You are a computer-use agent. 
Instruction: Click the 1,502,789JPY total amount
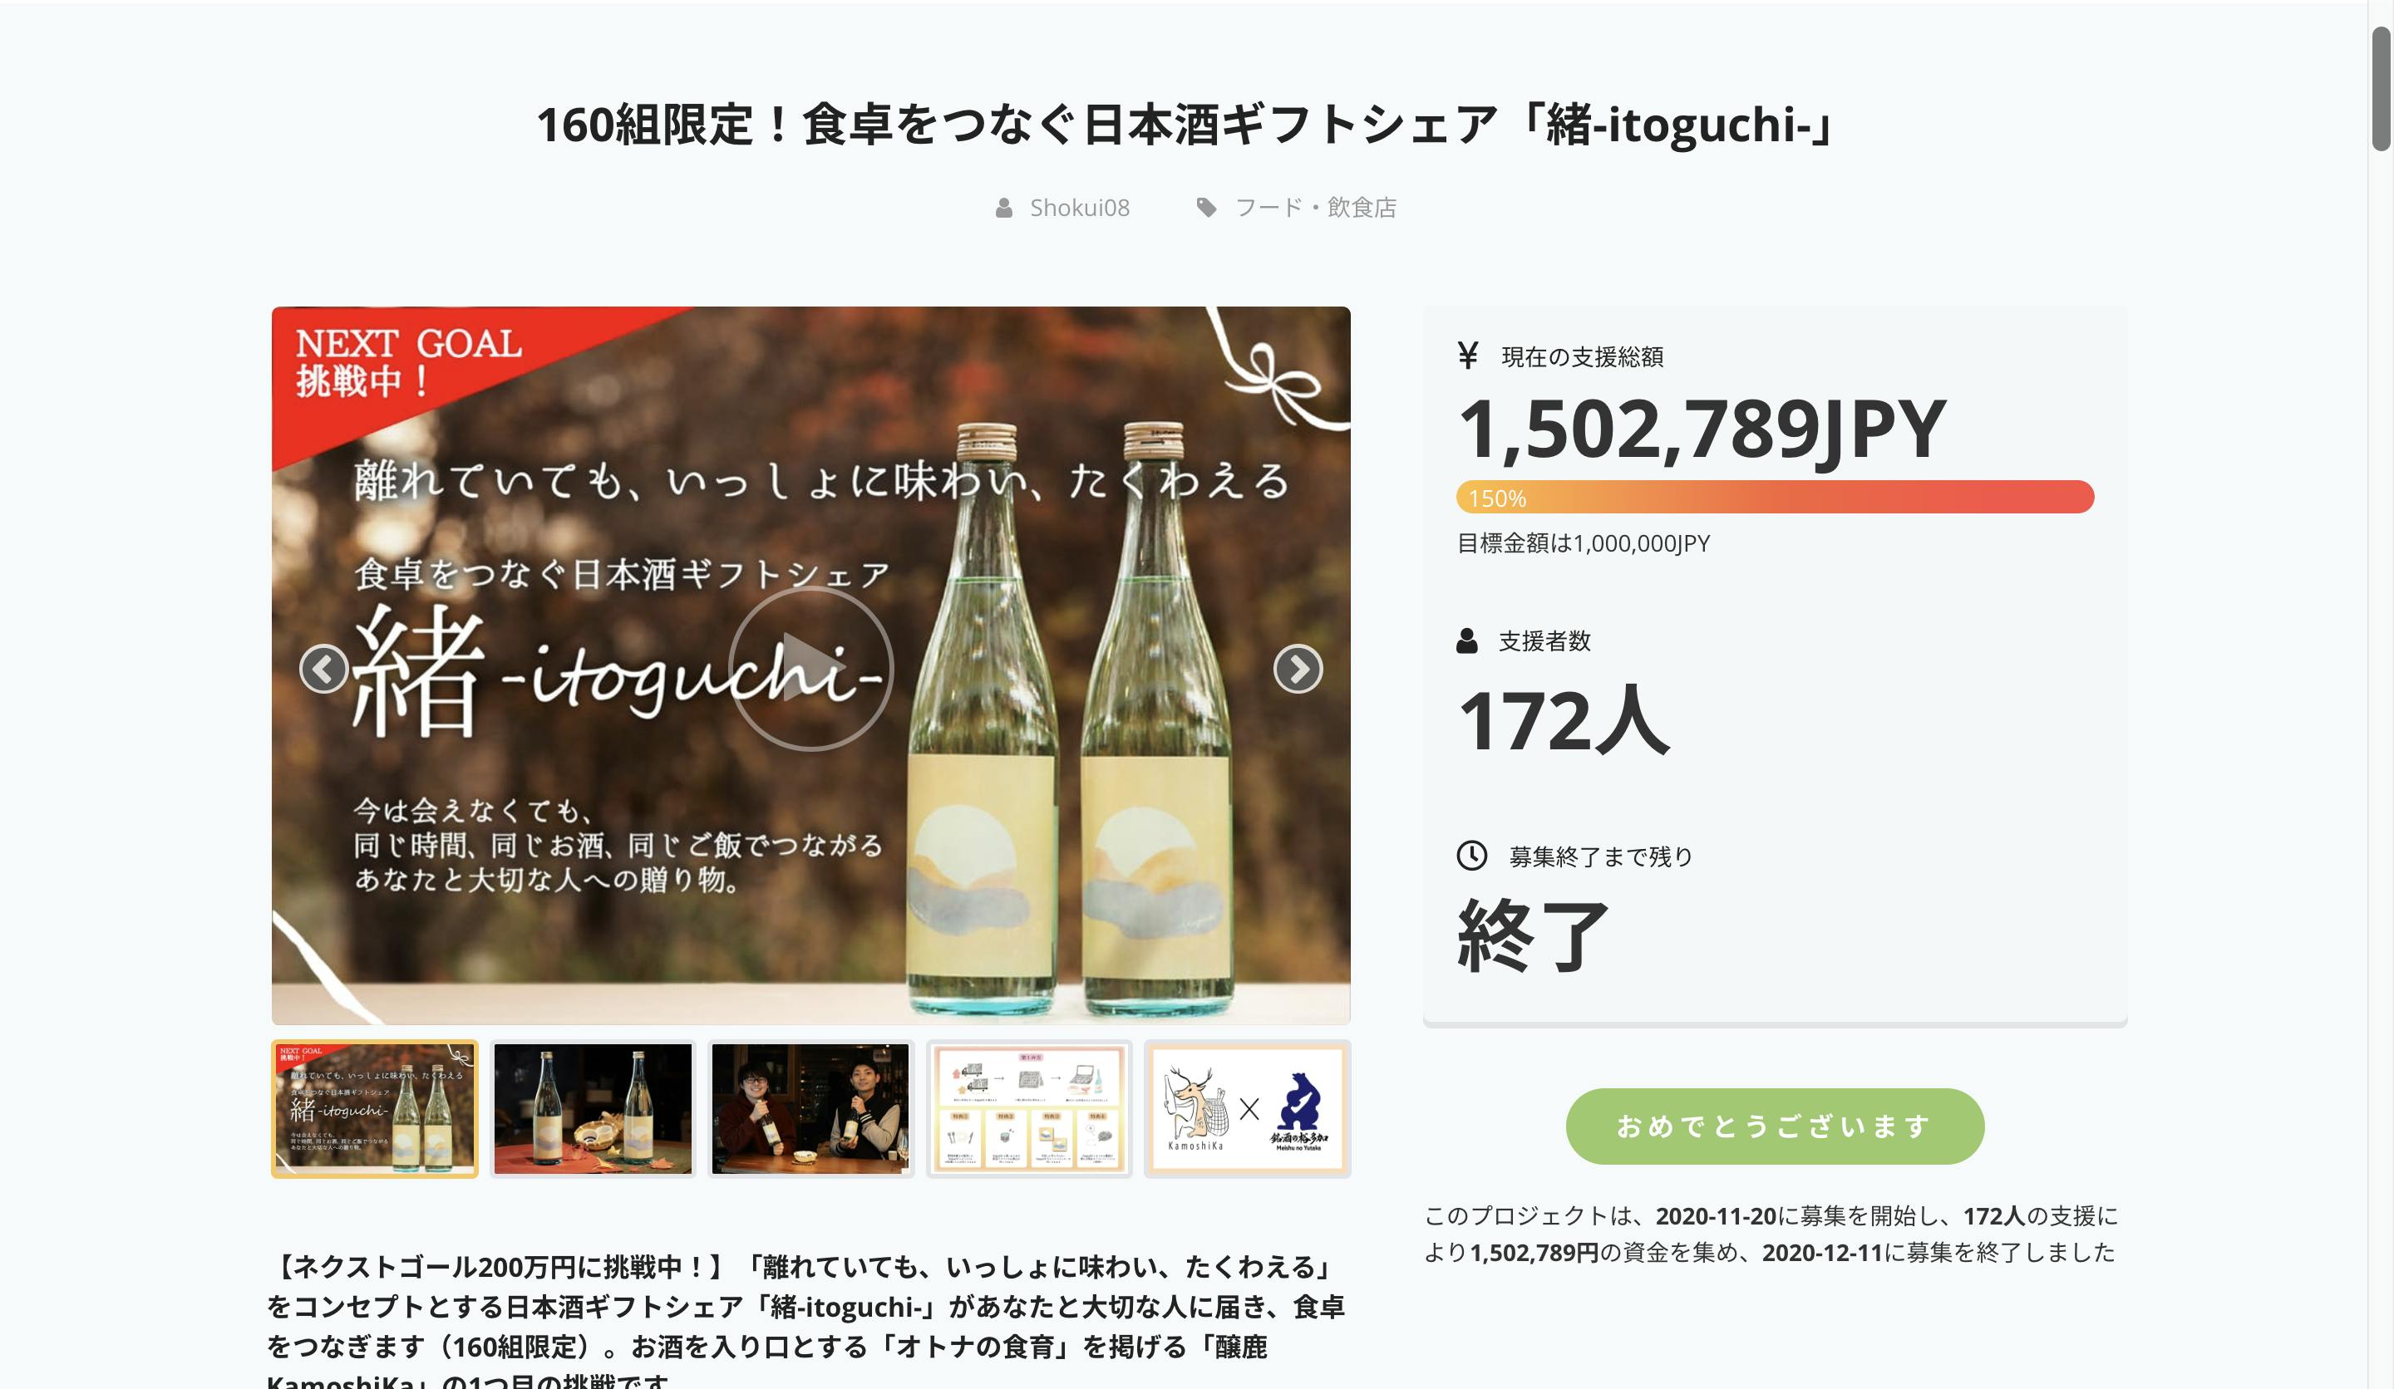coord(1702,429)
